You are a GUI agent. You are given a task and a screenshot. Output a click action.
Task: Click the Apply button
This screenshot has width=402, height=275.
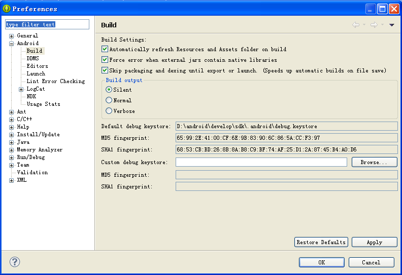point(374,242)
